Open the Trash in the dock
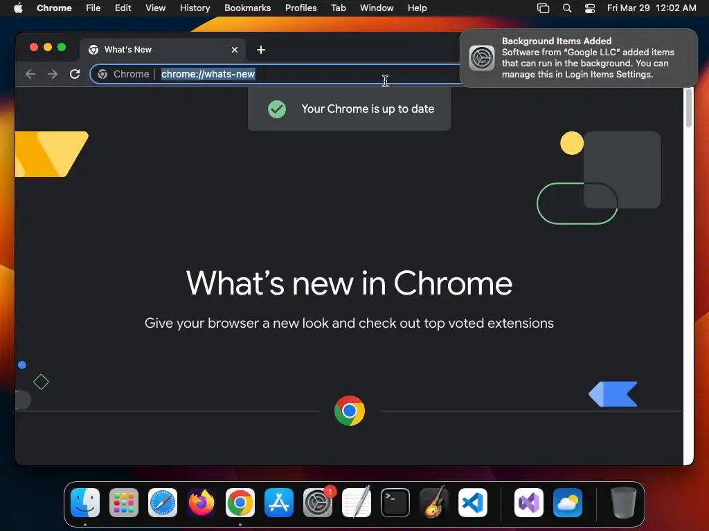Image resolution: width=709 pixels, height=531 pixels. 624,503
